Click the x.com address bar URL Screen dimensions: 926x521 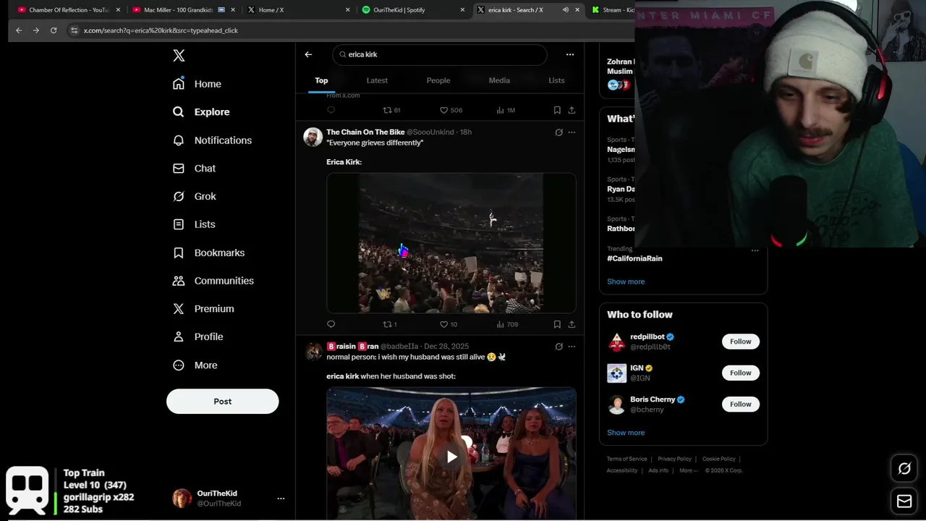(x=161, y=30)
